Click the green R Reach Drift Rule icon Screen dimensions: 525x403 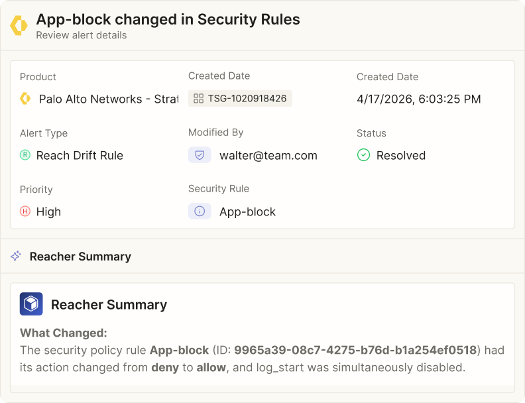(x=25, y=155)
